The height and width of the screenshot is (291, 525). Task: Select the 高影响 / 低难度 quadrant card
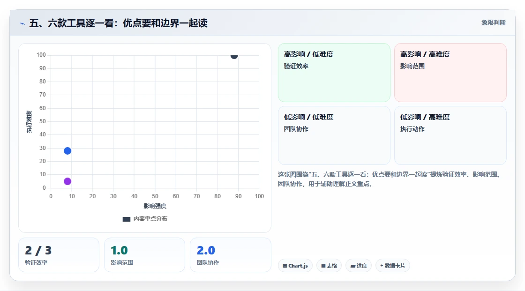334,72
